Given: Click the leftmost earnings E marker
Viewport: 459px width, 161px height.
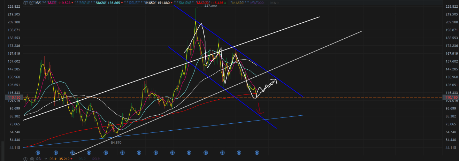Looking at the screenshot, I should tap(38, 153).
